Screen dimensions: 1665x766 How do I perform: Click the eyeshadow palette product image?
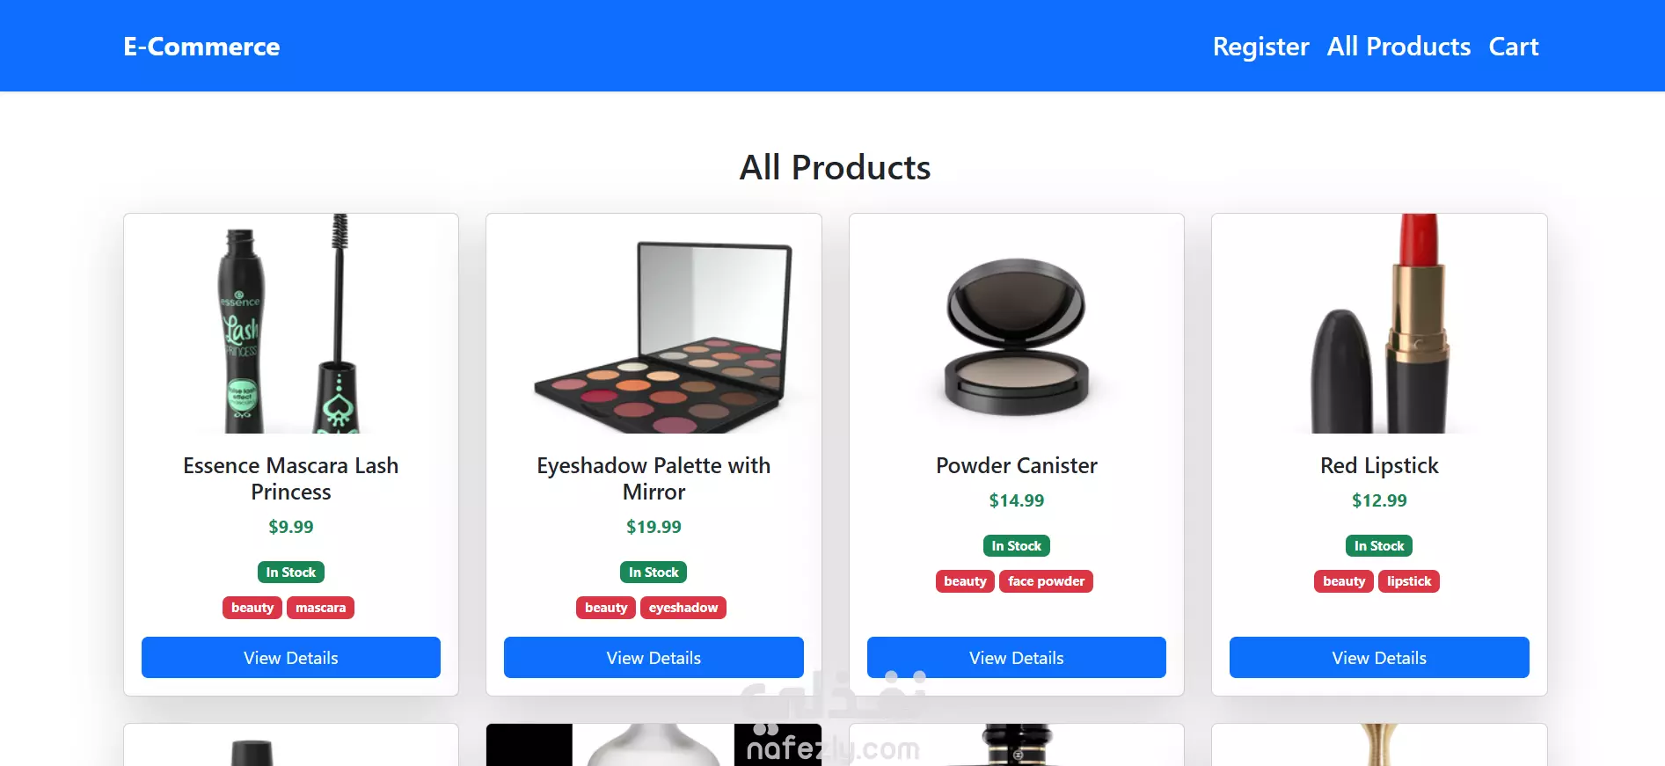(654, 324)
